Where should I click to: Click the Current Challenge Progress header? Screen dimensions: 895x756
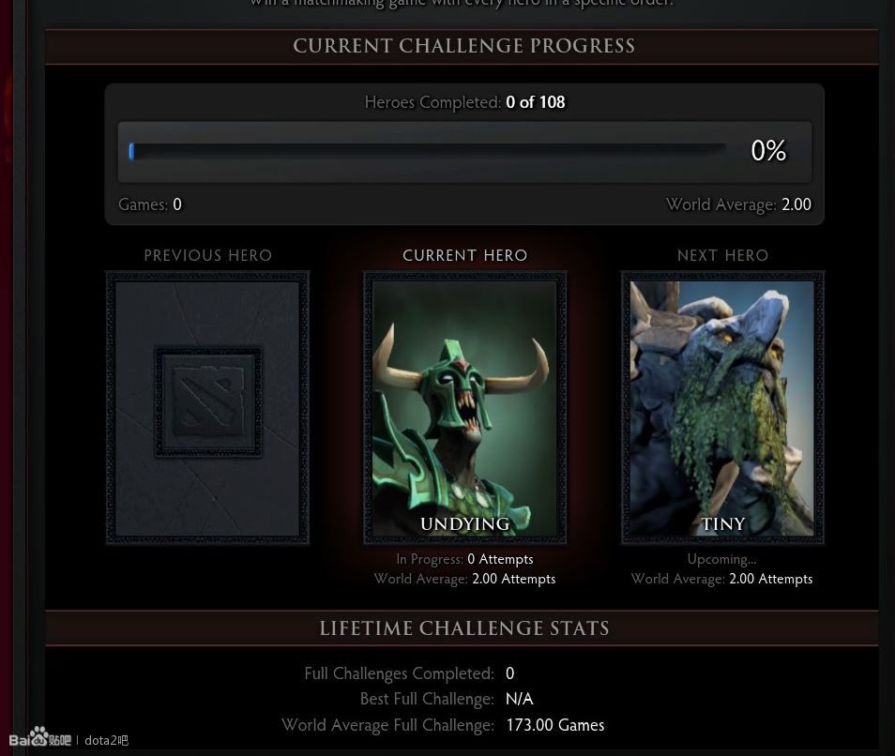pyautogui.click(x=463, y=46)
